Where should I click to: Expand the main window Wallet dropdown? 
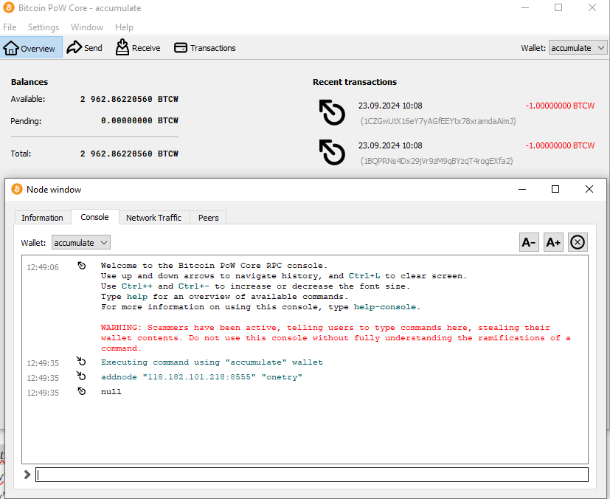[x=578, y=48]
